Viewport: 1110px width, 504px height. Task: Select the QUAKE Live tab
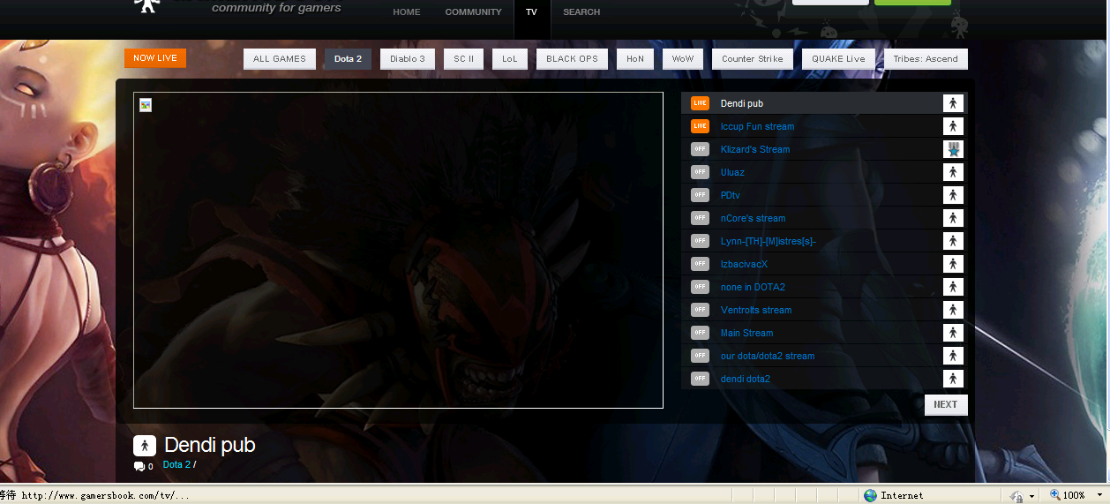coord(838,59)
